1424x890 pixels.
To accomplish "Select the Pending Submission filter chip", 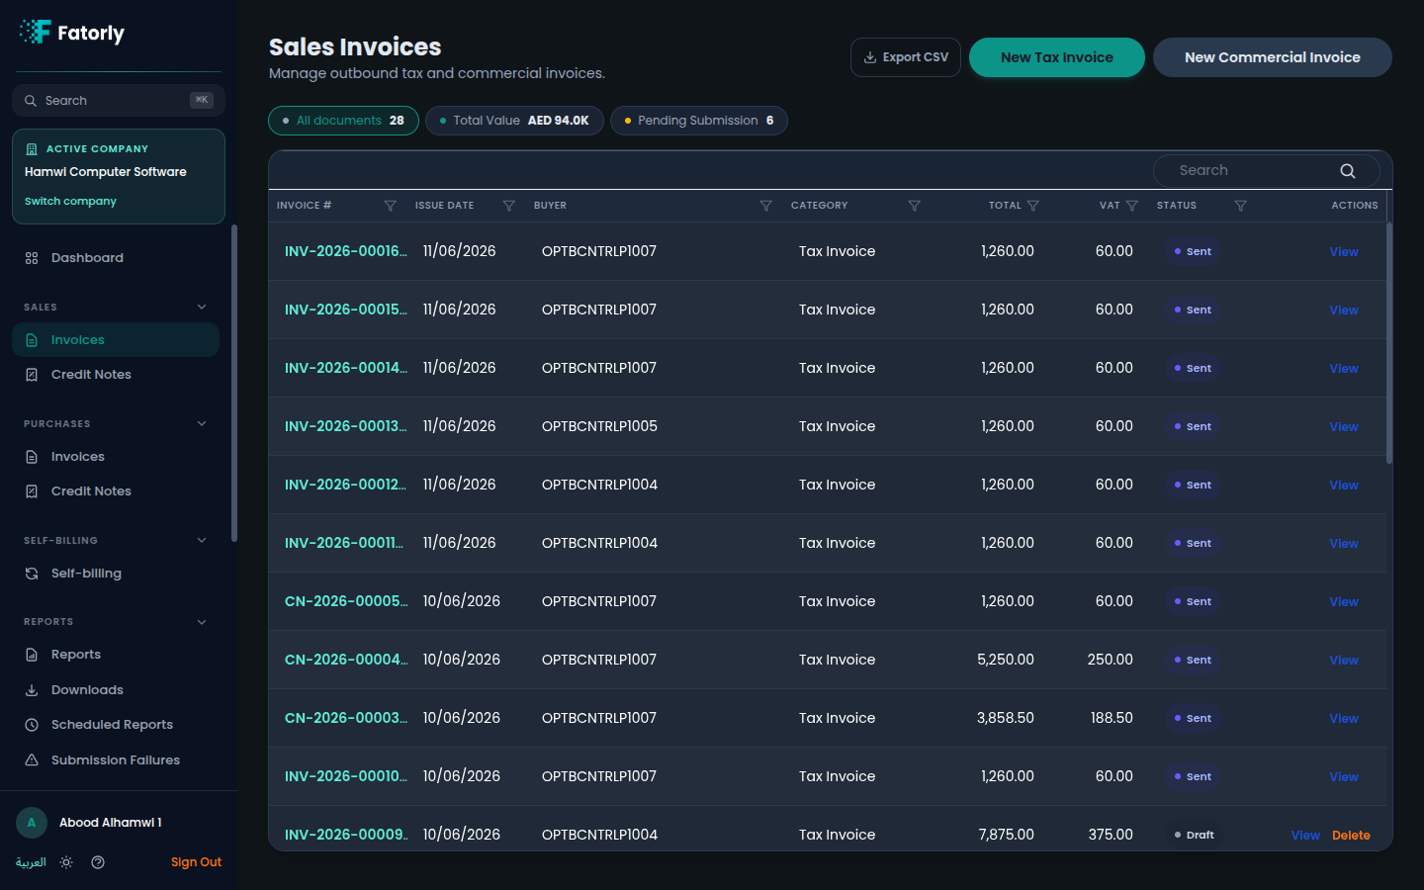I will click(699, 121).
